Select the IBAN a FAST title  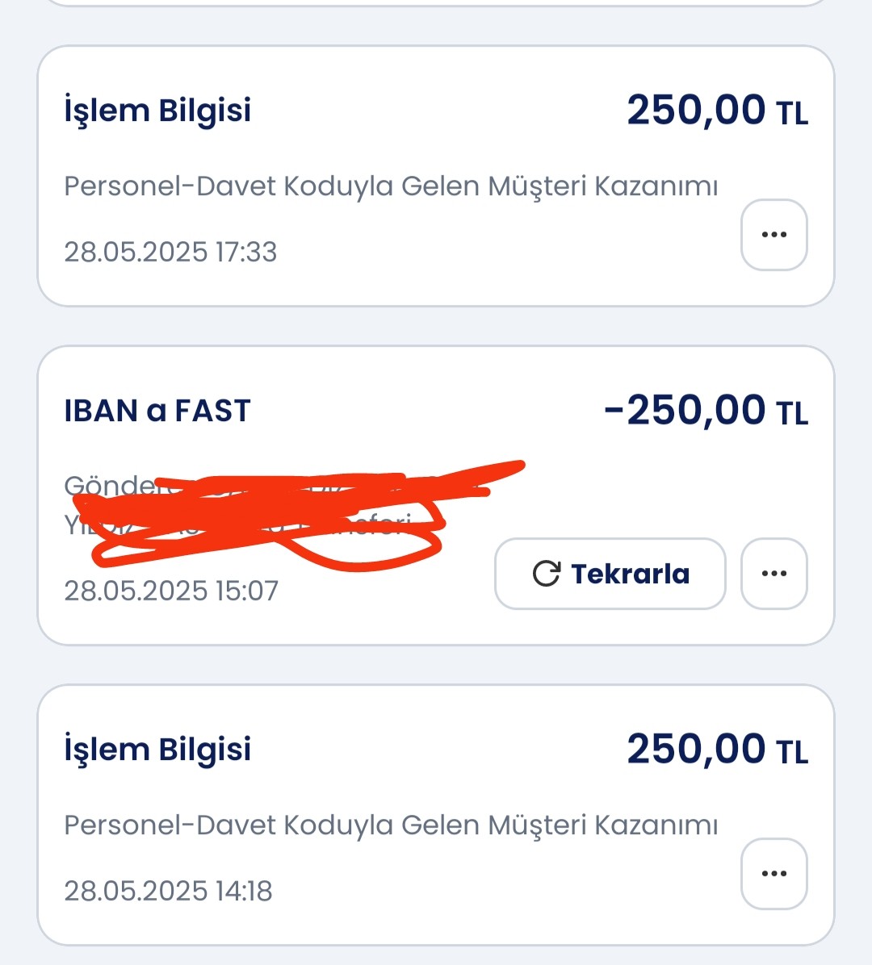pyautogui.click(x=157, y=411)
